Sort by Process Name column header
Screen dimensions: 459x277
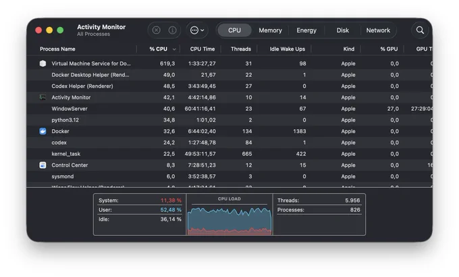pyautogui.click(x=57, y=49)
